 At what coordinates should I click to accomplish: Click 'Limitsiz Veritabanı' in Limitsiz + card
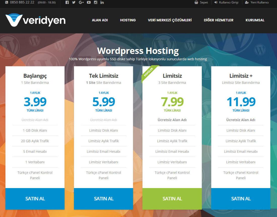241,162
